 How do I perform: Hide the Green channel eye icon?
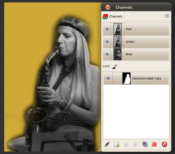click(x=107, y=42)
